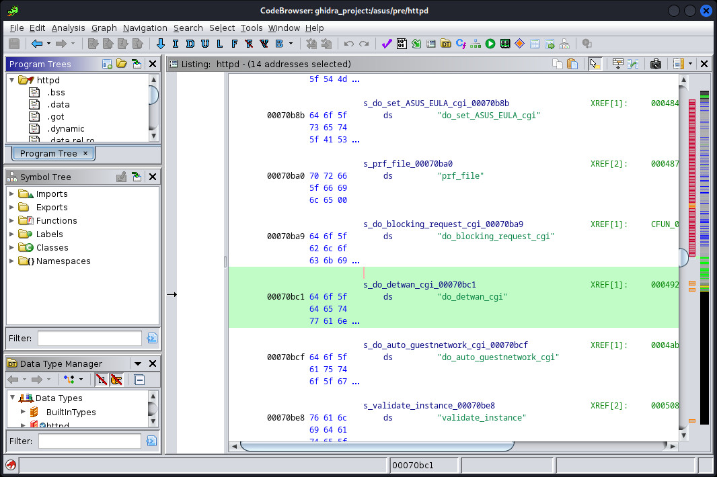Click create new tree view icon in Program Trees
The image size is (717, 477).
108,64
